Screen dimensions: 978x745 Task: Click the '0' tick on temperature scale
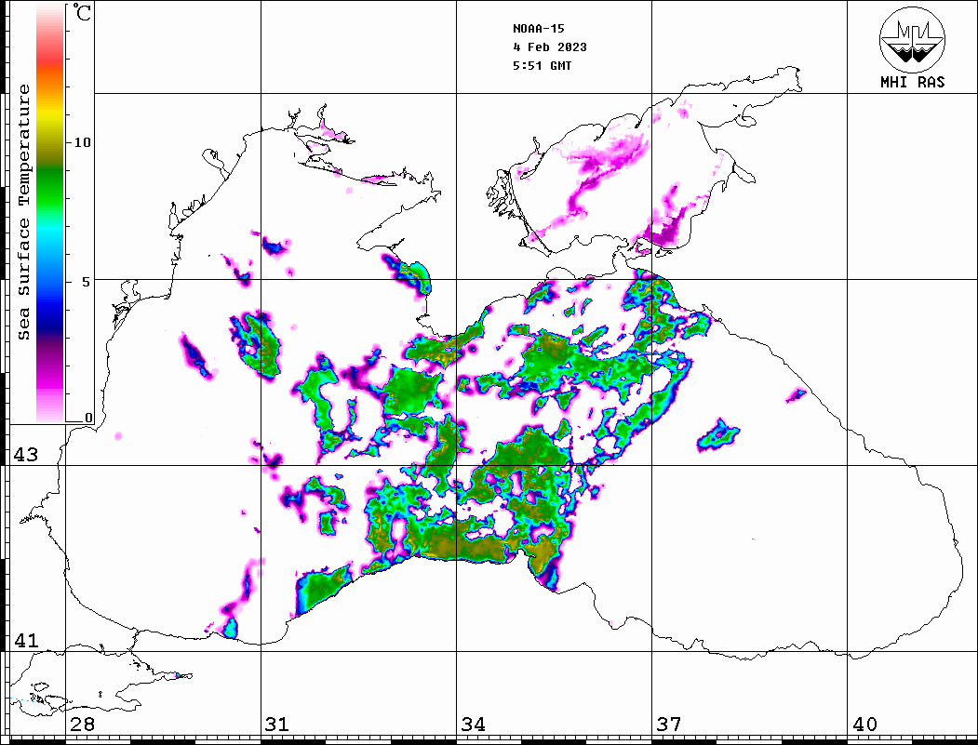[x=88, y=418]
